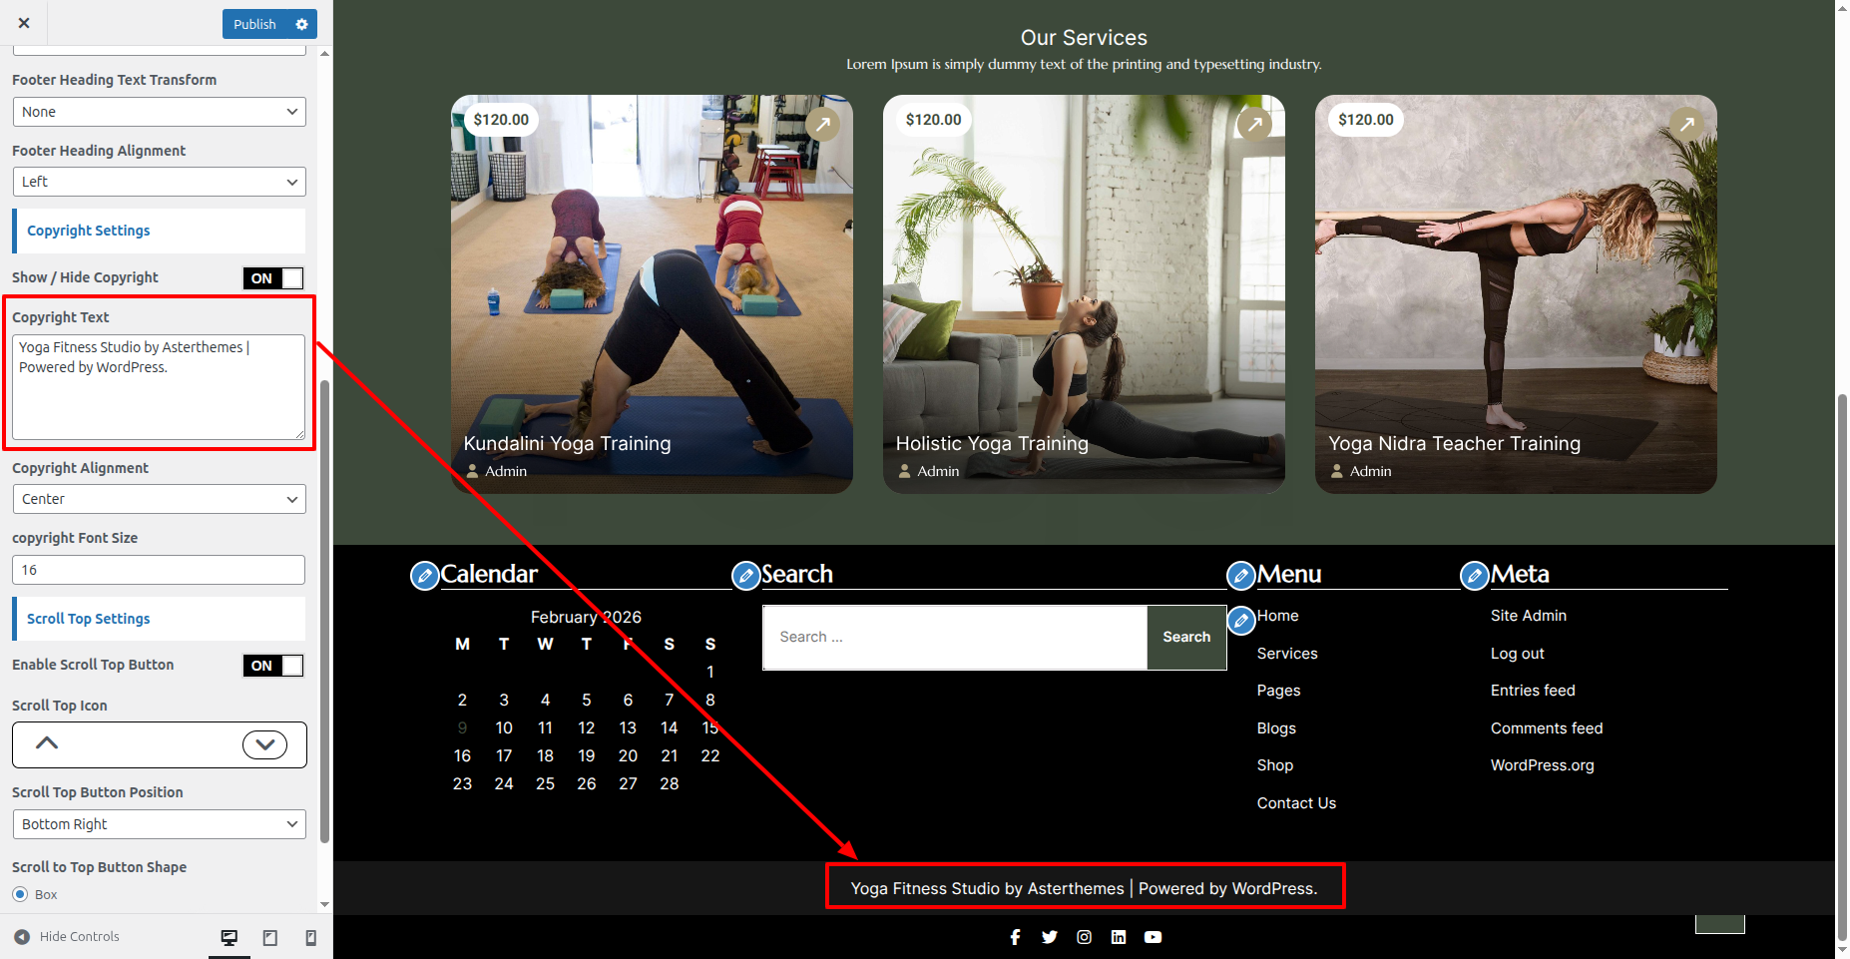This screenshot has width=1850, height=959.
Task: Open Footer Heading Text Transform dropdown
Action: pyautogui.click(x=159, y=112)
